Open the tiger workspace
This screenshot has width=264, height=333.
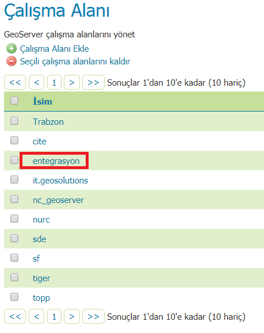pos(41,278)
